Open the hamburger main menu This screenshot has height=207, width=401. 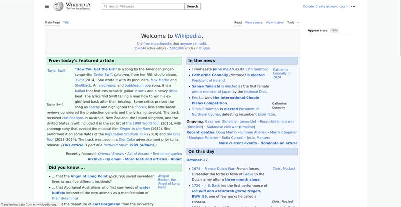click(x=47, y=6)
